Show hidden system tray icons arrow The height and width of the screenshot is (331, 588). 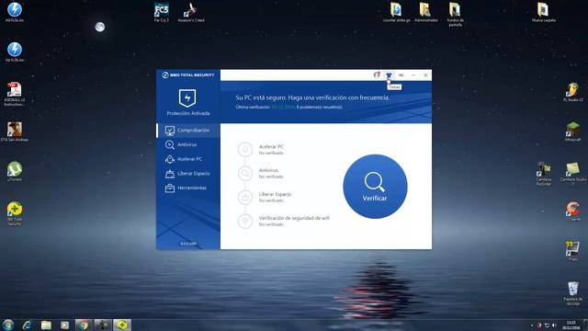click(532, 325)
